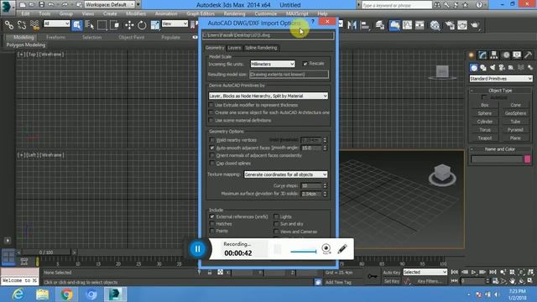Enable Cap closed splines checkbox
Viewport: 537px width, 302px height.
(212, 164)
